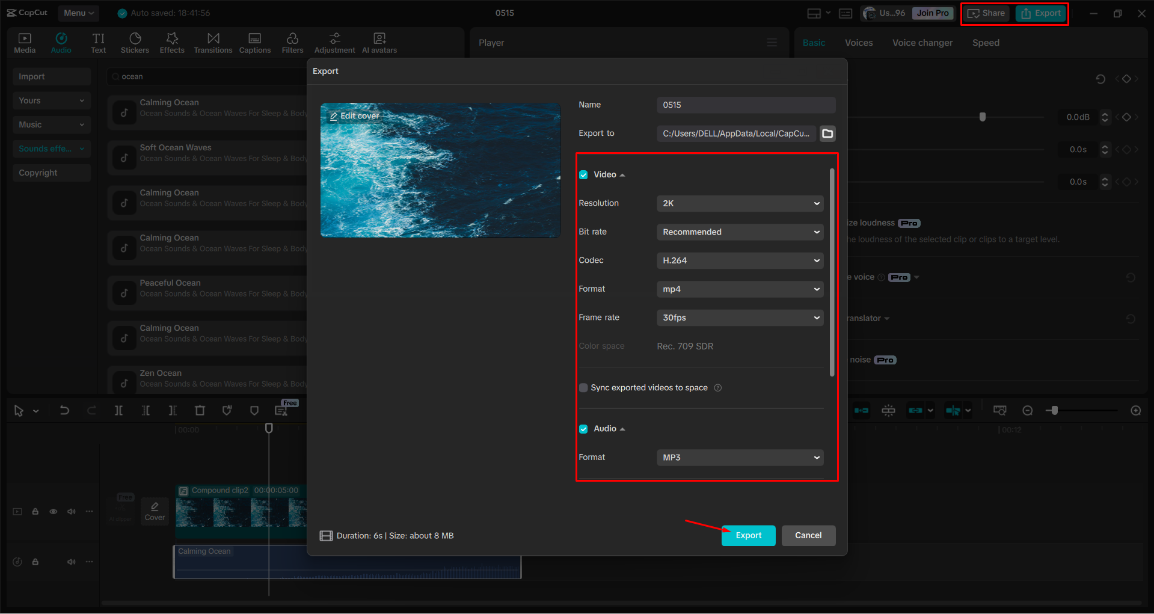Expand the Music section in the sidebar
This screenshot has height=614, width=1154.
click(51, 124)
